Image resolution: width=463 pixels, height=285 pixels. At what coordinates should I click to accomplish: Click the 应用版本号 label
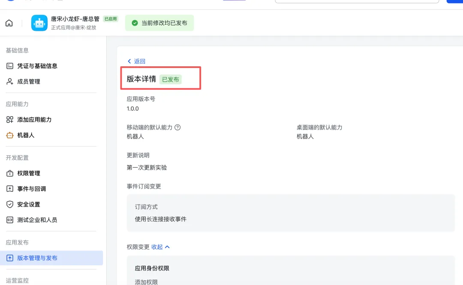tap(141, 99)
